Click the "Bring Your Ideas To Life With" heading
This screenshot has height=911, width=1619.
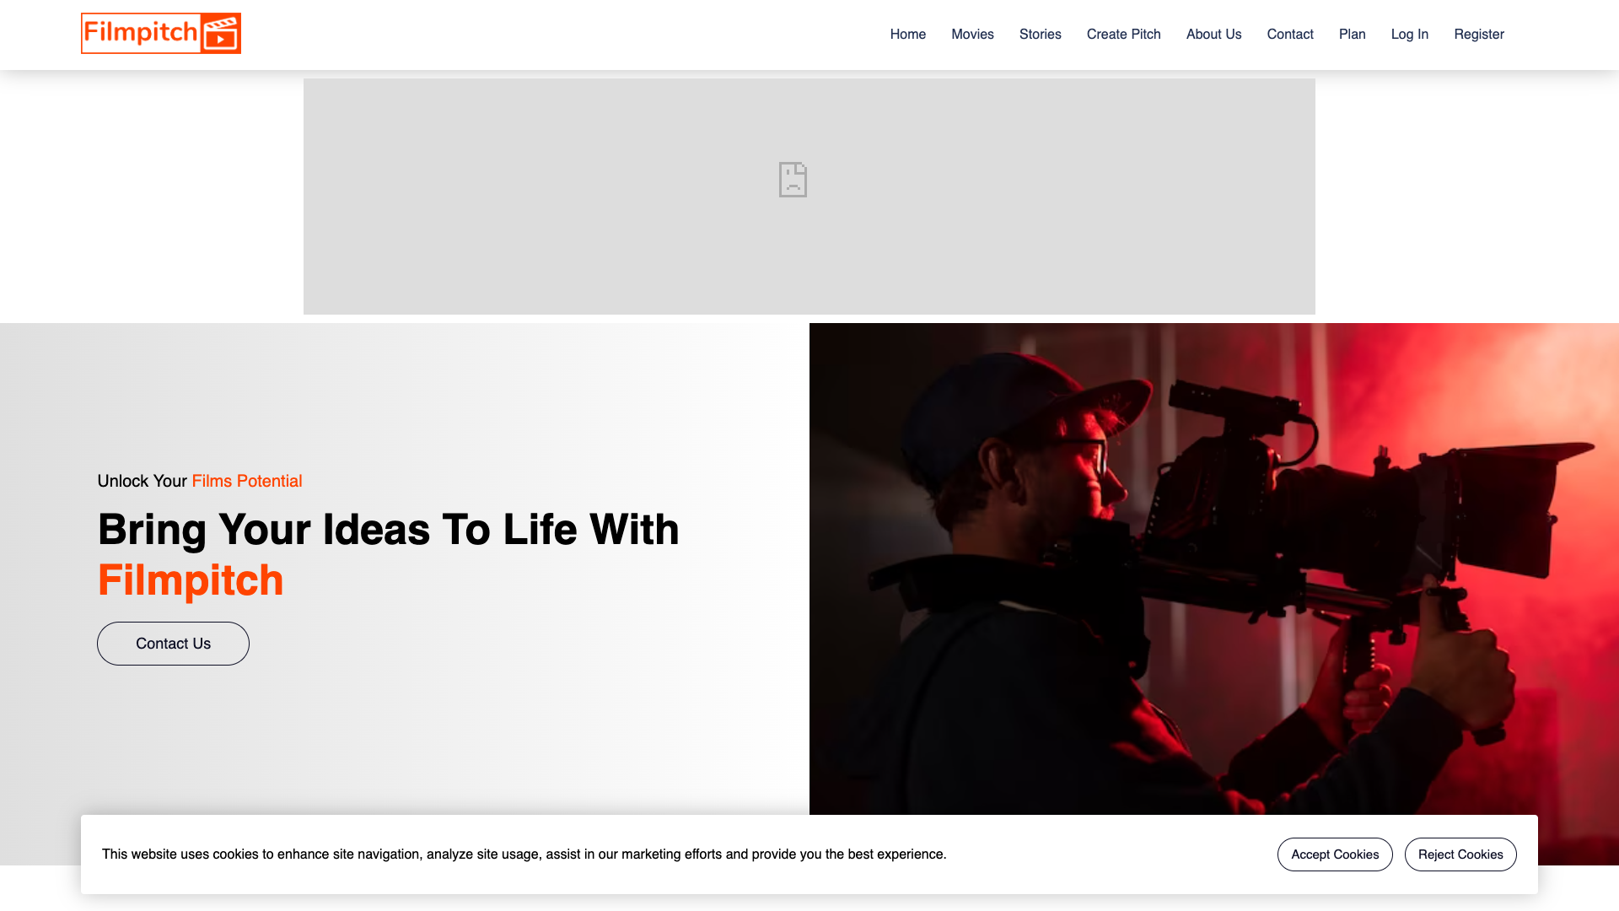(388, 530)
